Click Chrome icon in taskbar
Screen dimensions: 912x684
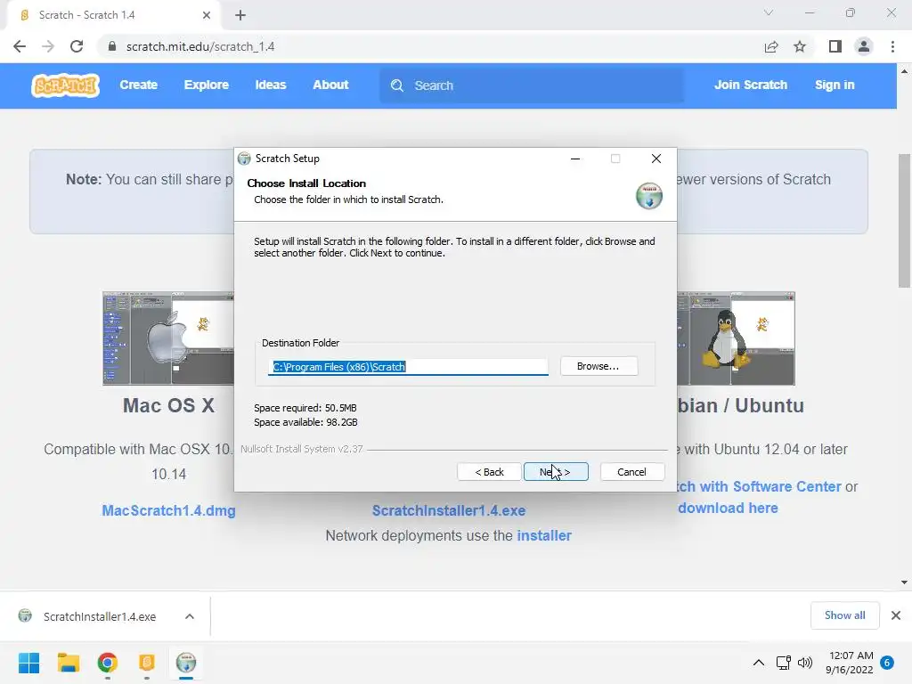pos(108,663)
